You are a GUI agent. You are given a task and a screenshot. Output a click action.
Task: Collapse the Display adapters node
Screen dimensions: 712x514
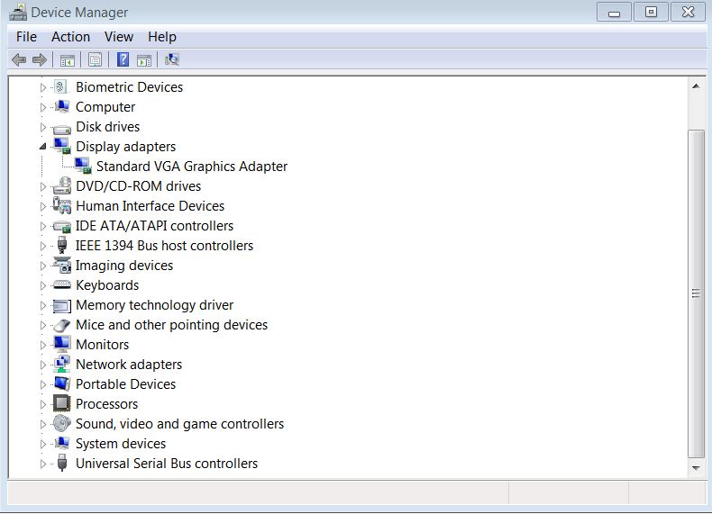[42, 146]
